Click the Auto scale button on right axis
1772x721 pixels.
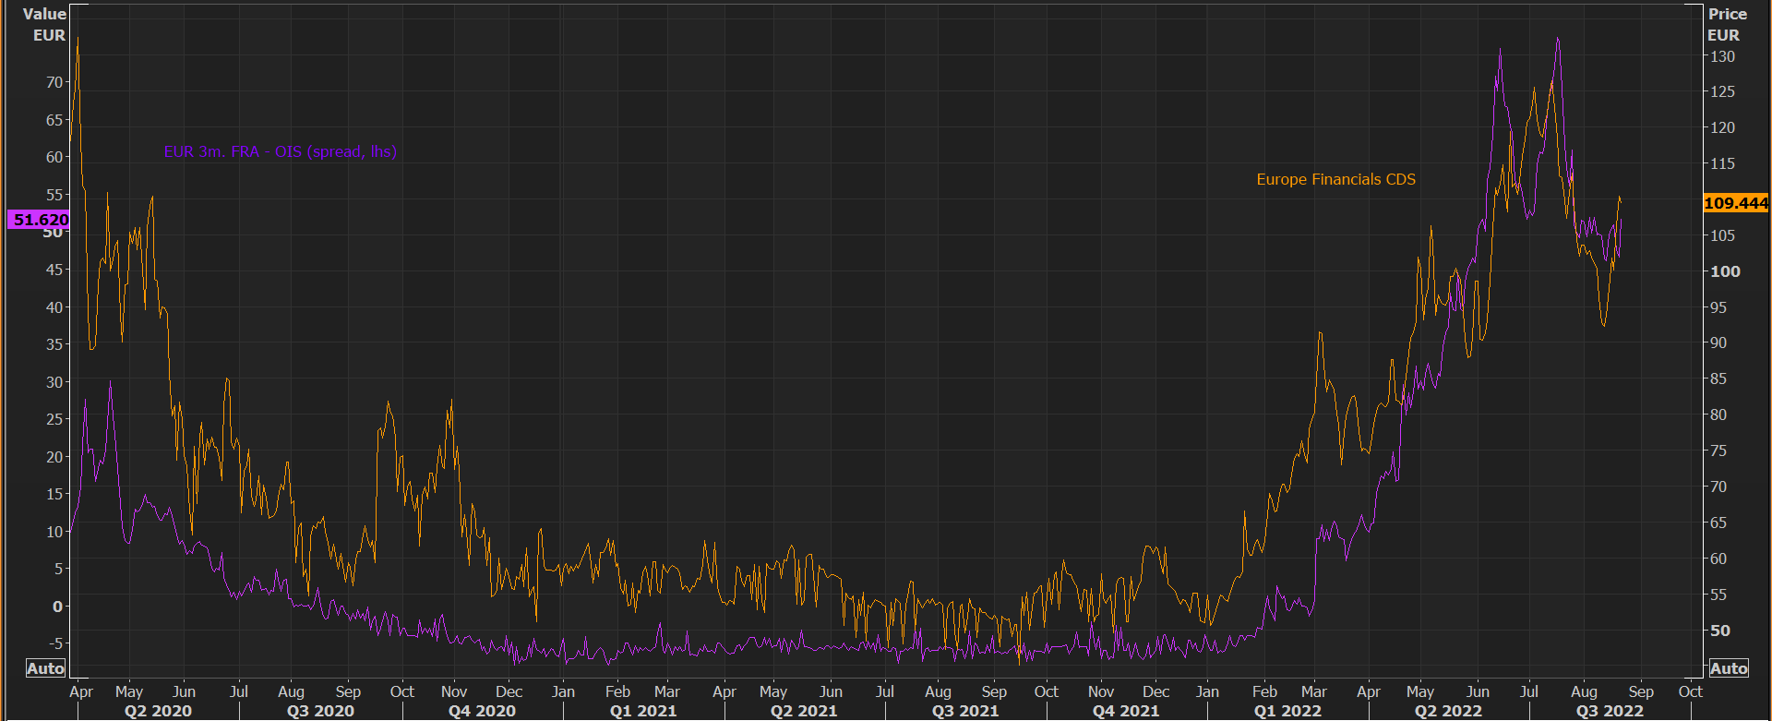pos(1729,668)
